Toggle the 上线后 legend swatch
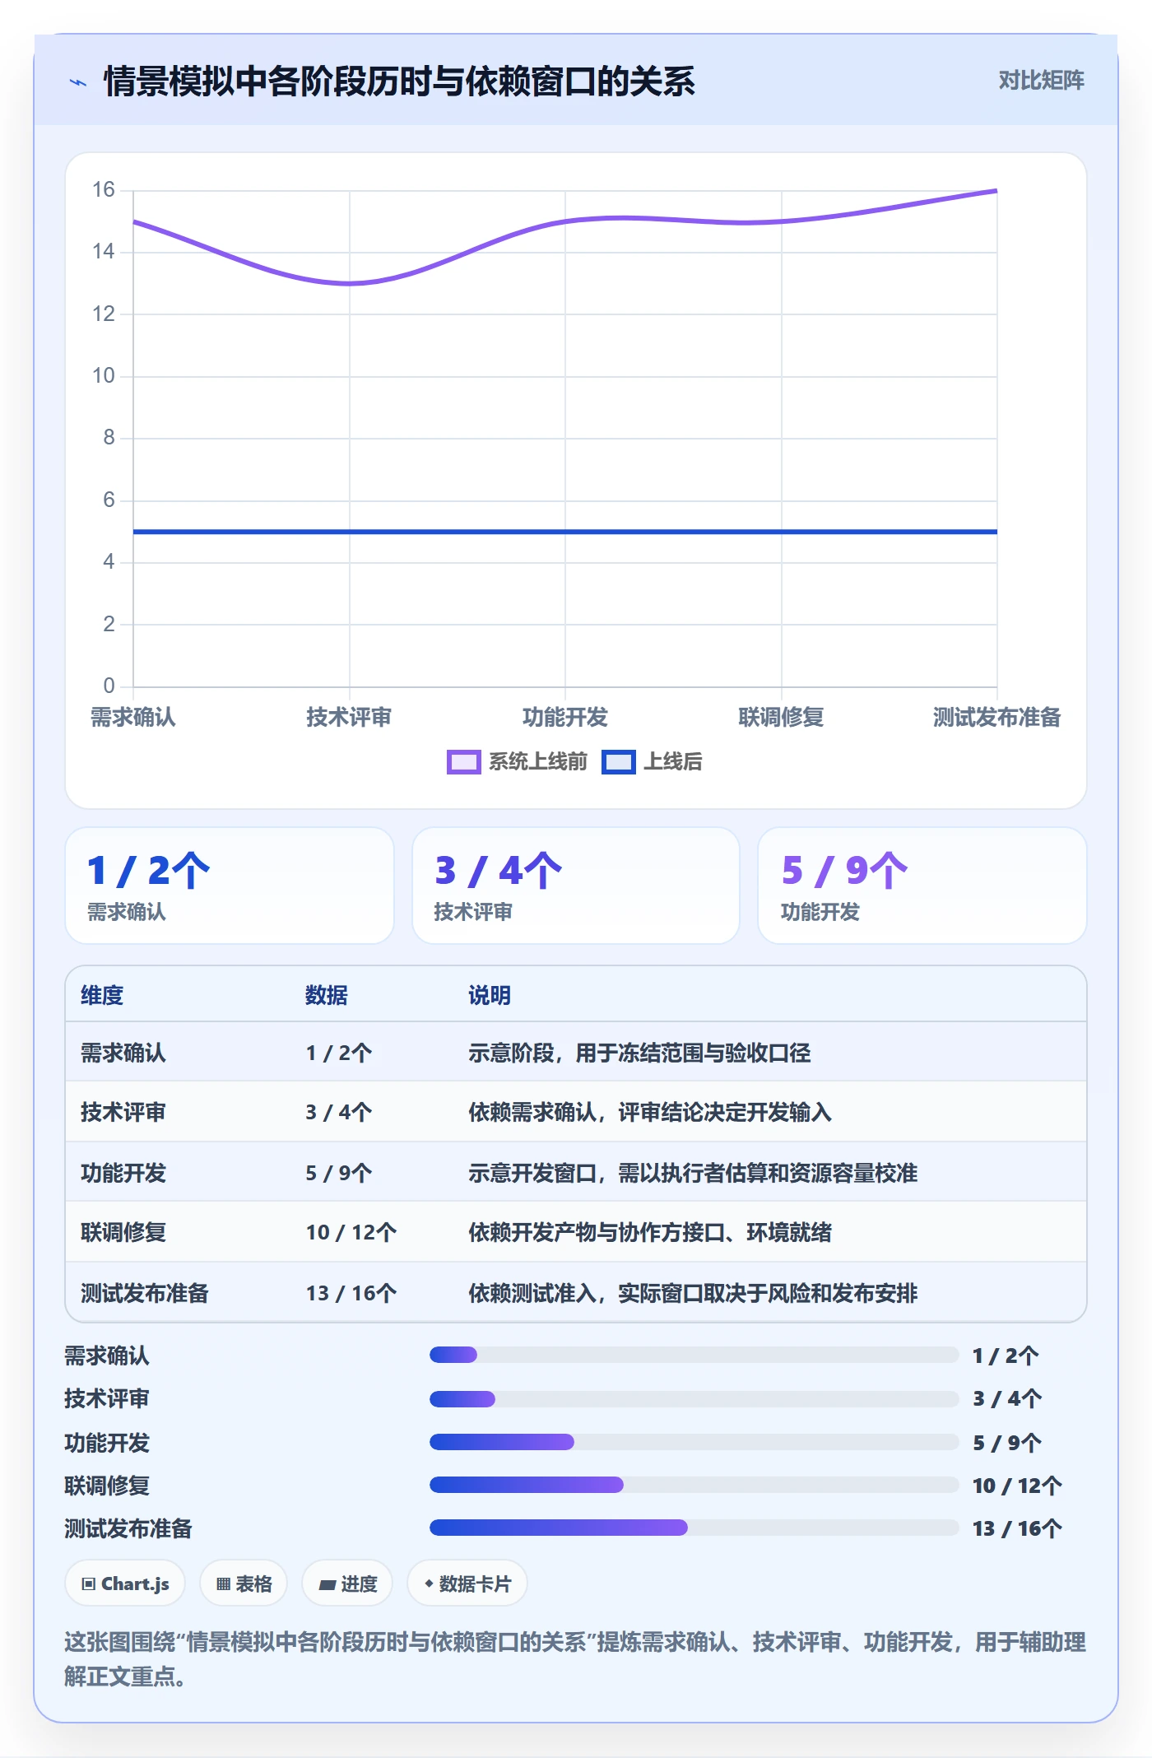The width and height of the screenshot is (1152, 1758). point(618,762)
